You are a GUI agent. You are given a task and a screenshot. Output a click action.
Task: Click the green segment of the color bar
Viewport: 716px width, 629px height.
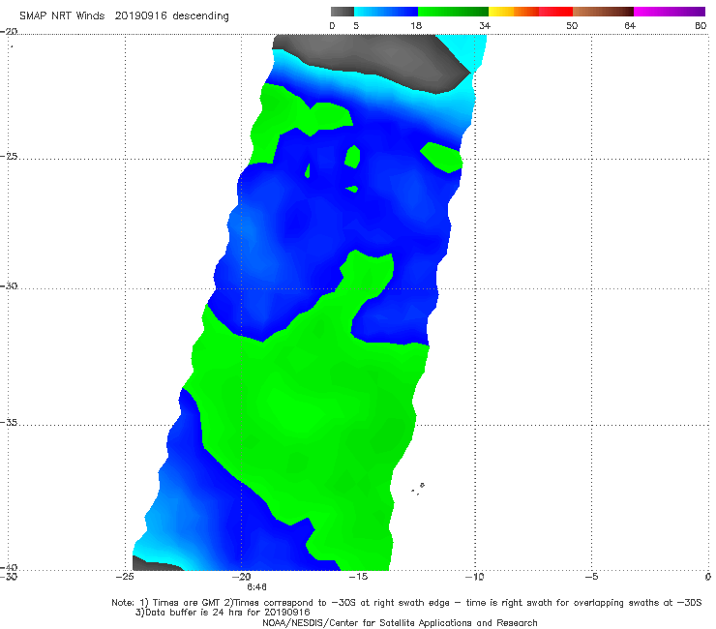coord(453,12)
